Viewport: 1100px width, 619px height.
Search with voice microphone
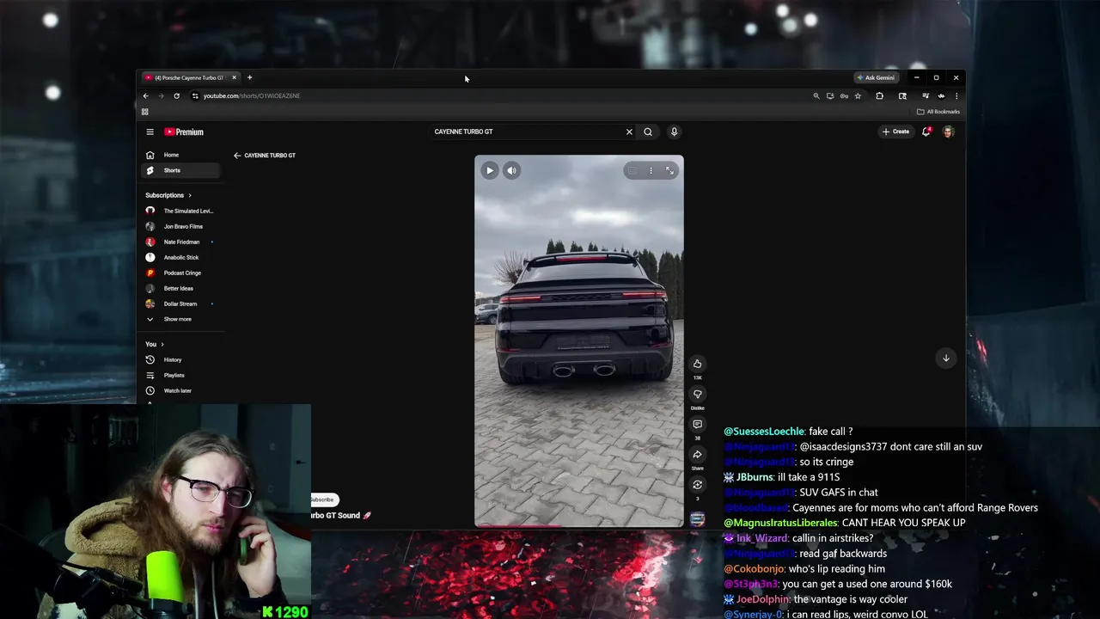coord(674,132)
